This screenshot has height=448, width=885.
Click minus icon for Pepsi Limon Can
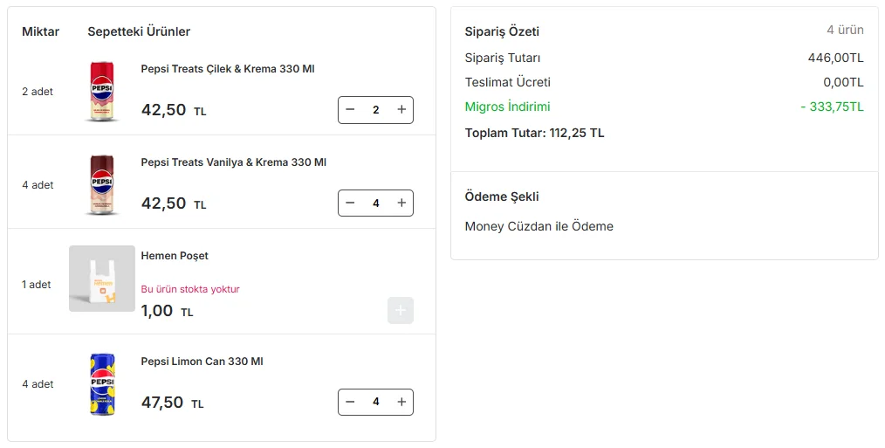[350, 402]
